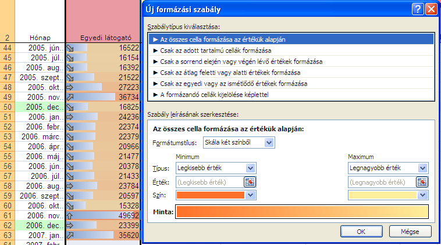Click the arrow icon in the 49692 cell
This screenshot has width=441, height=245.
click(70, 215)
